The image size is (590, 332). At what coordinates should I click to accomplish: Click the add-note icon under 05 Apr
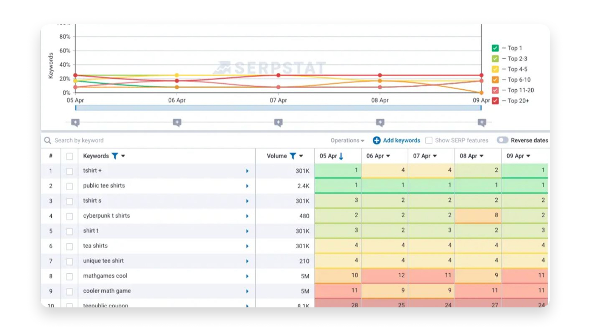(75, 123)
